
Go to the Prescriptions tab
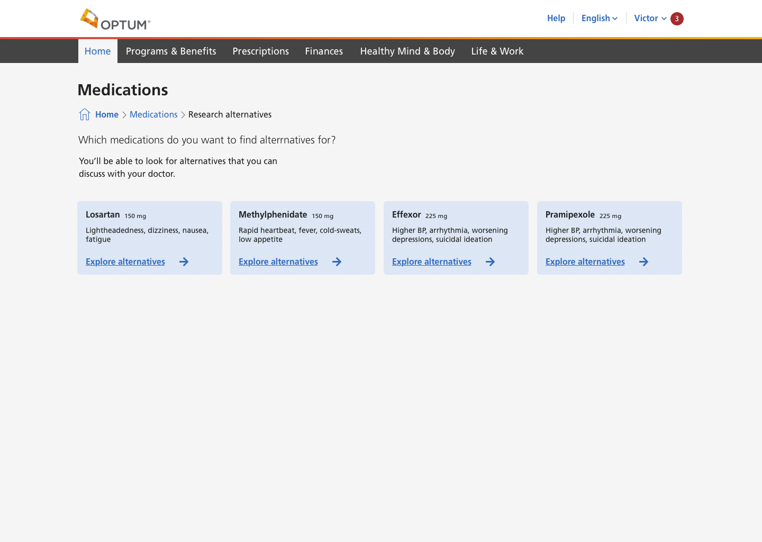(260, 51)
